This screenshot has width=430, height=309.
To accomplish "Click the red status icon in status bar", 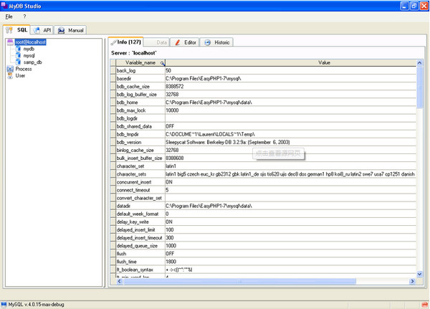I will coord(424,304).
